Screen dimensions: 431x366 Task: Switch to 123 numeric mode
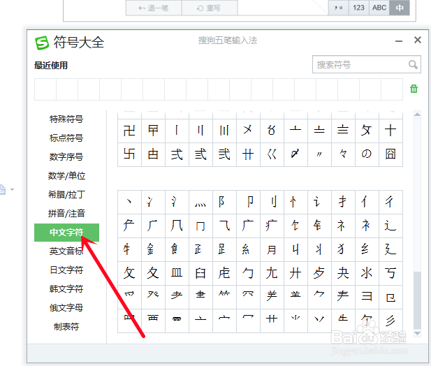click(359, 8)
